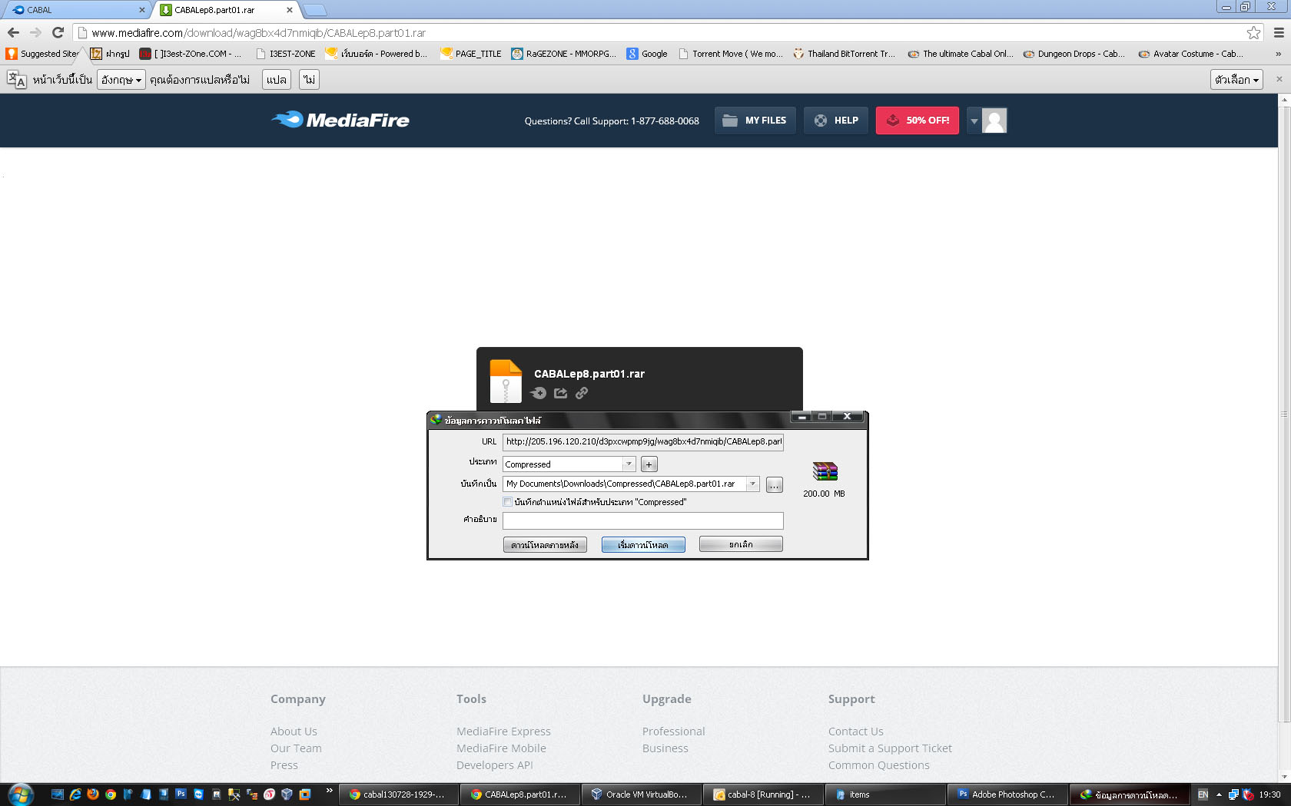Toggle remember path for Compressed checkbox
Viewport: 1291px width, 806px height.
508,502
